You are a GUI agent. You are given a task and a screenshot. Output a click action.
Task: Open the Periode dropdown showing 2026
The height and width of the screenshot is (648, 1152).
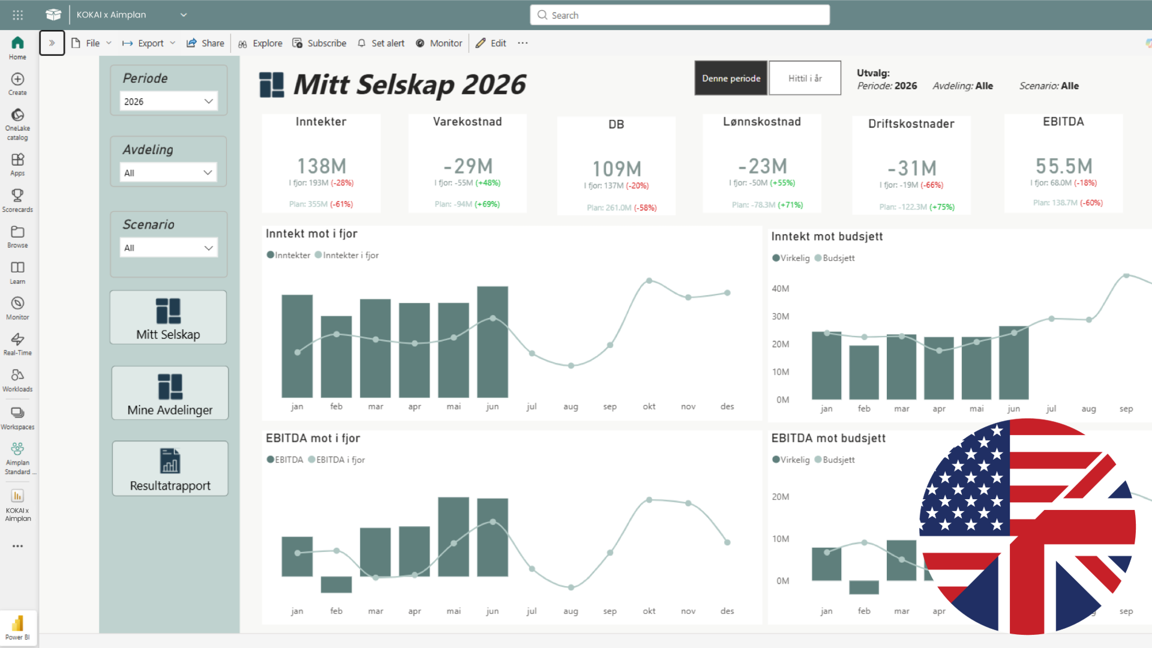pos(169,101)
